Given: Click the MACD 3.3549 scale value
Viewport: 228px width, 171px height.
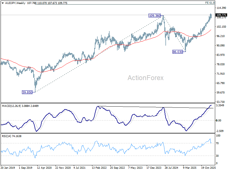Looking at the screenshot, I should (220, 105).
